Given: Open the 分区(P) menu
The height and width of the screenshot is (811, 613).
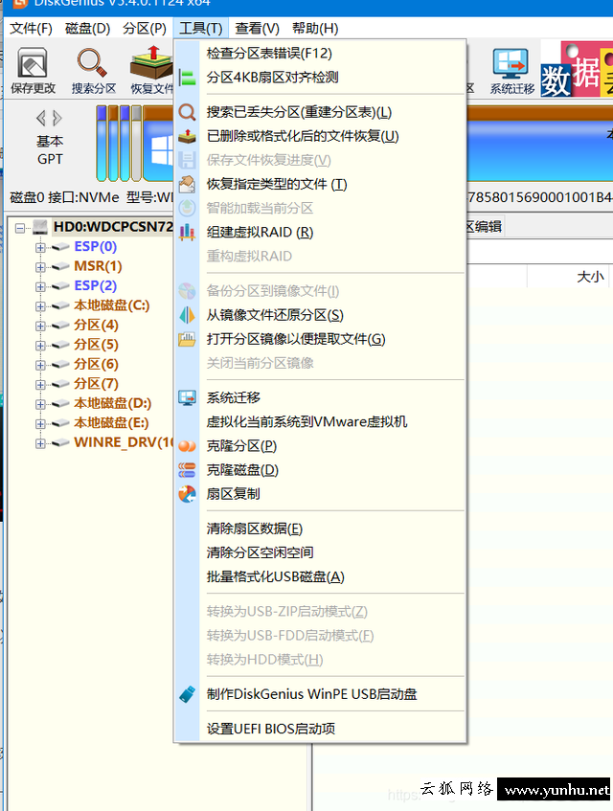Looking at the screenshot, I should (145, 28).
